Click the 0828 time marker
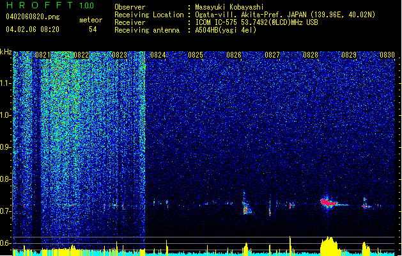402x256 pixels. (311, 55)
